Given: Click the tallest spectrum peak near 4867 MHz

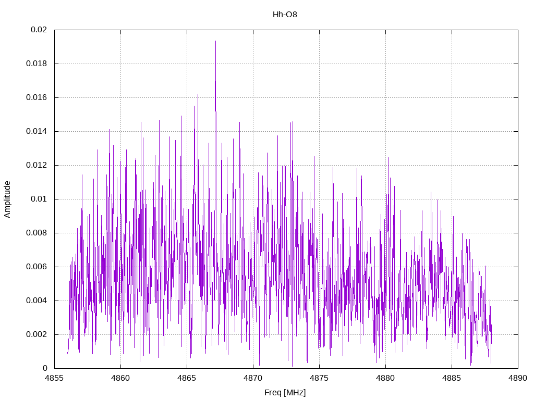Looking at the screenshot, I should pos(215,42).
